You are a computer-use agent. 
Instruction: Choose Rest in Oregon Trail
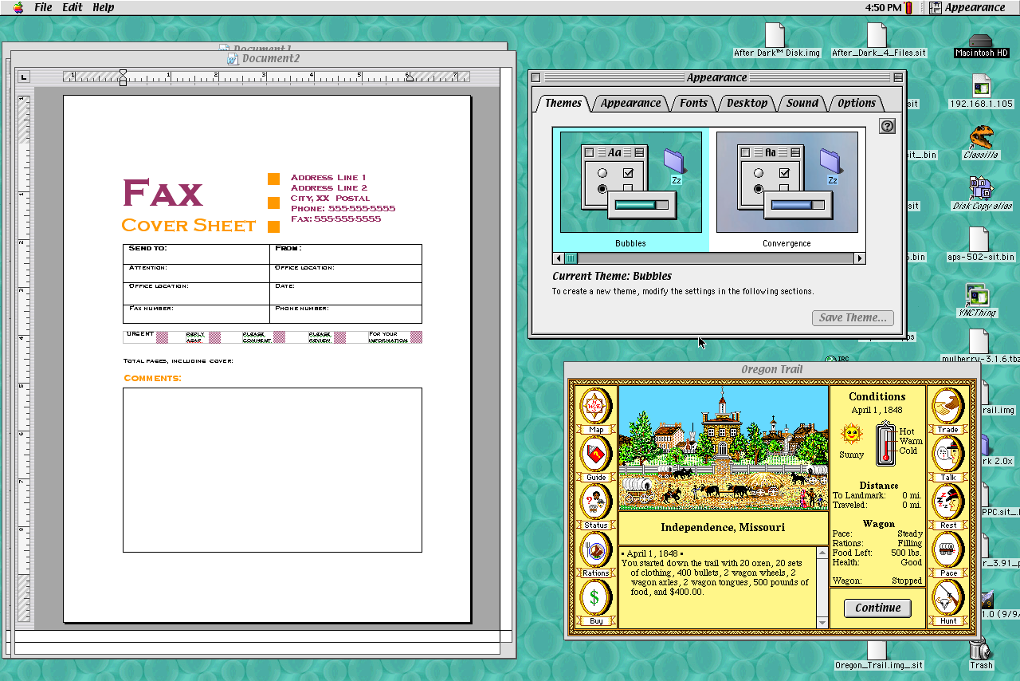pos(947,502)
